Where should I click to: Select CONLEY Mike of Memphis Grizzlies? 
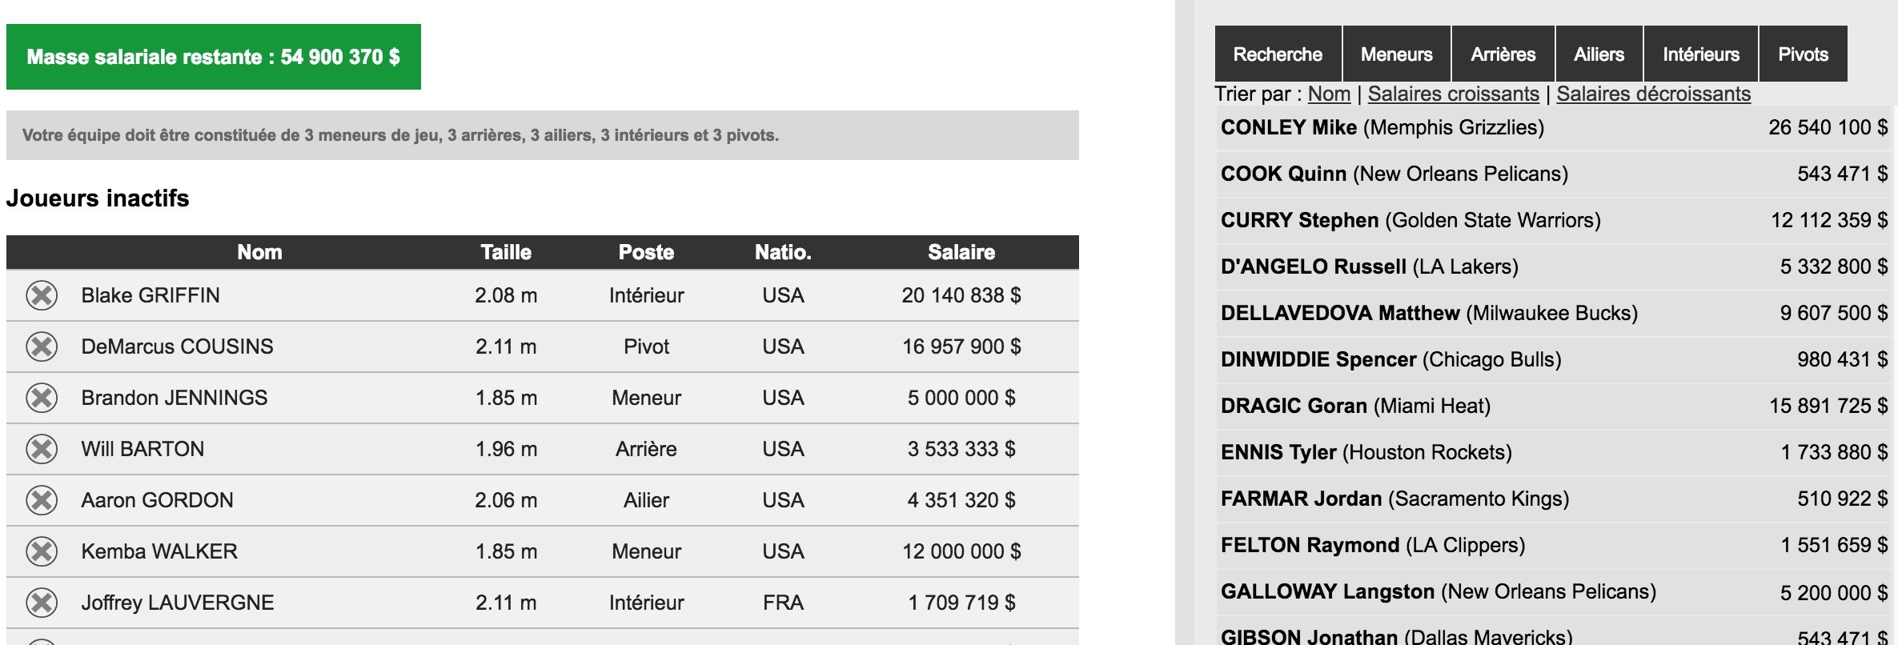click(1382, 128)
